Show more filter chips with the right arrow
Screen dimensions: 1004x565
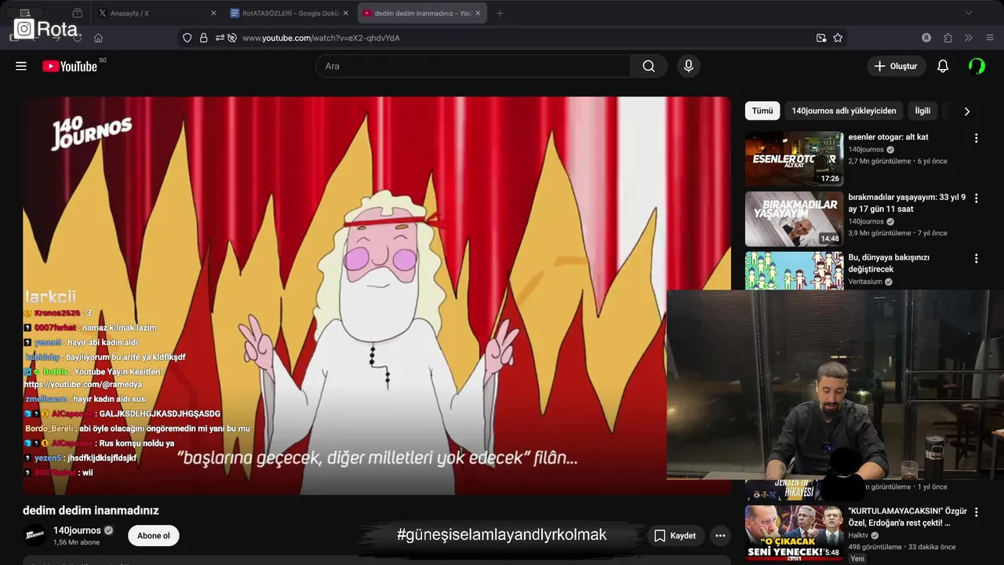[x=966, y=111]
